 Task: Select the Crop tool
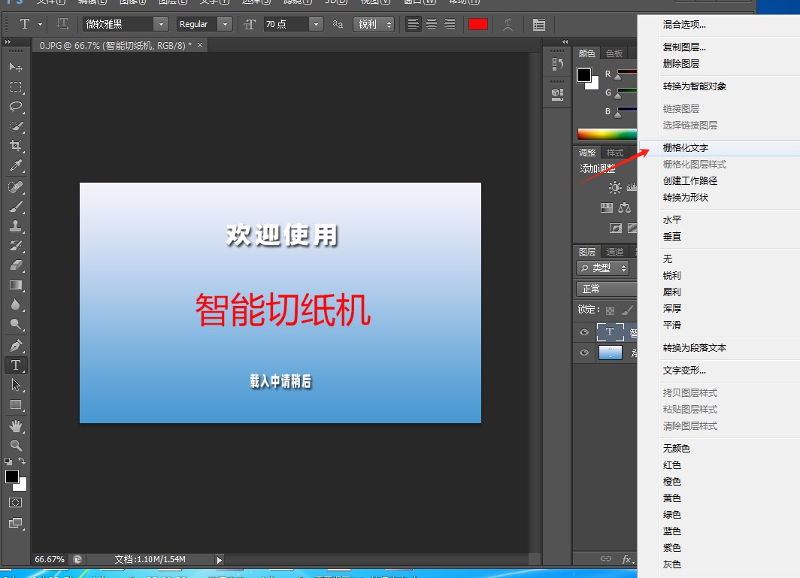point(16,145)
